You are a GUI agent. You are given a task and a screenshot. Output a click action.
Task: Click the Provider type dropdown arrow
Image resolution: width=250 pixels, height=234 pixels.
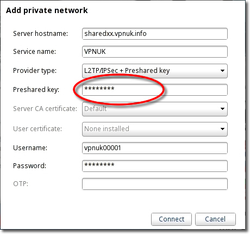(x=222, y=71)
